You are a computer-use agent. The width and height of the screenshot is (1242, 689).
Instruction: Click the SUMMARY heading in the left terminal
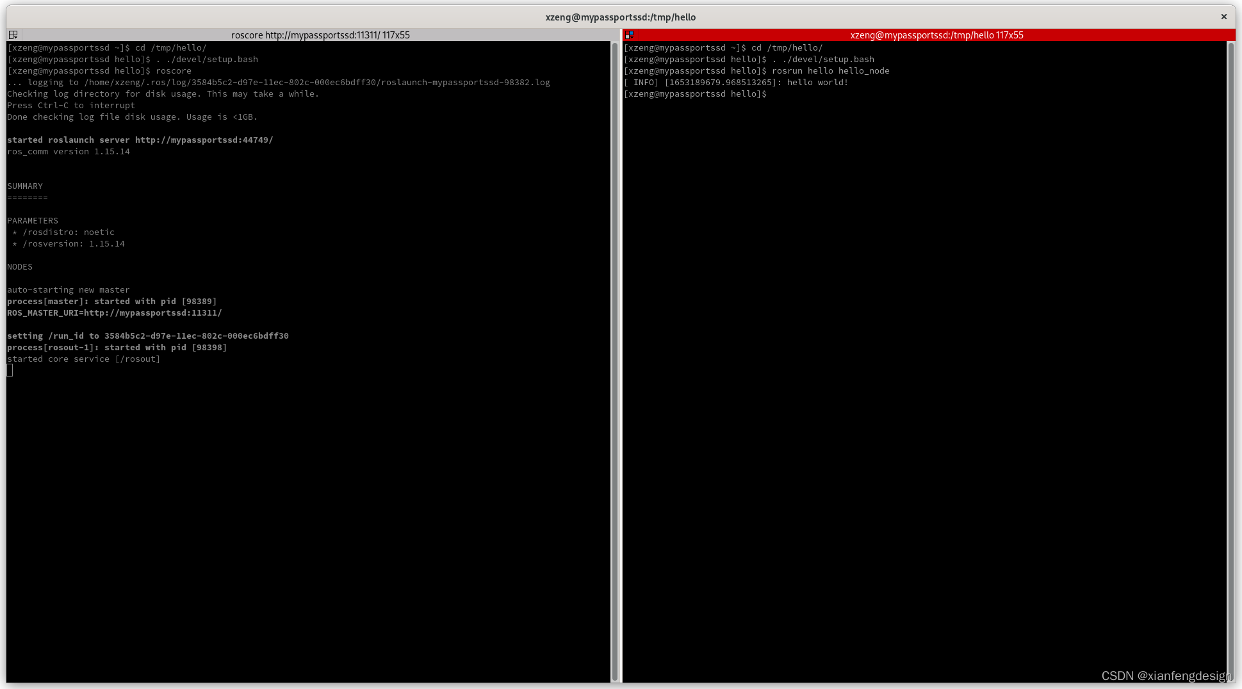[25, 186]
